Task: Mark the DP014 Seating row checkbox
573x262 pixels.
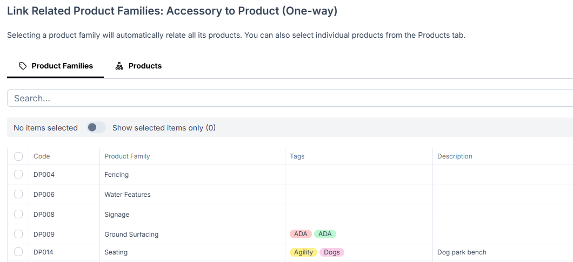Action: tap(18, 252)
